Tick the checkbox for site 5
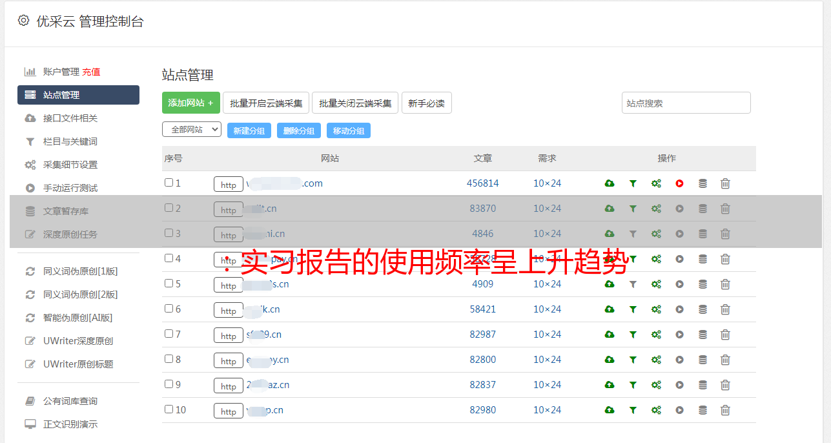 (x=169, y=283)
